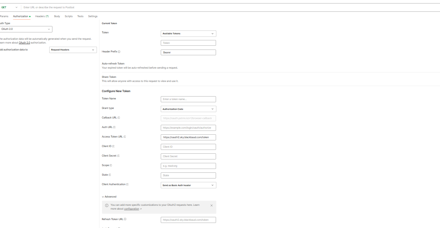The width and height of the screenshot is (440, 228).
Task: Open the Settings tab
Action: coord(93,16)
